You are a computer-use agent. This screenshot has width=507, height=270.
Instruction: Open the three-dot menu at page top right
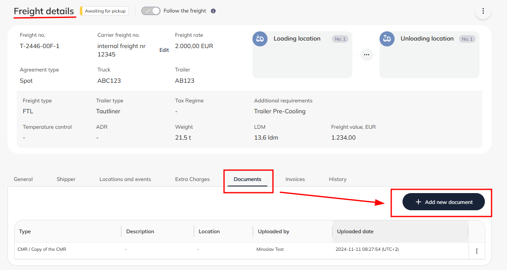pyautogui.click(x=483, y=11)
